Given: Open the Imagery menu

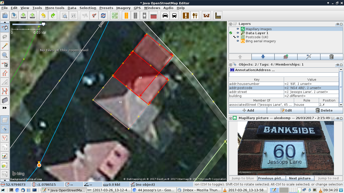Looking at the screenshot, I should click(x=123, y=8).
